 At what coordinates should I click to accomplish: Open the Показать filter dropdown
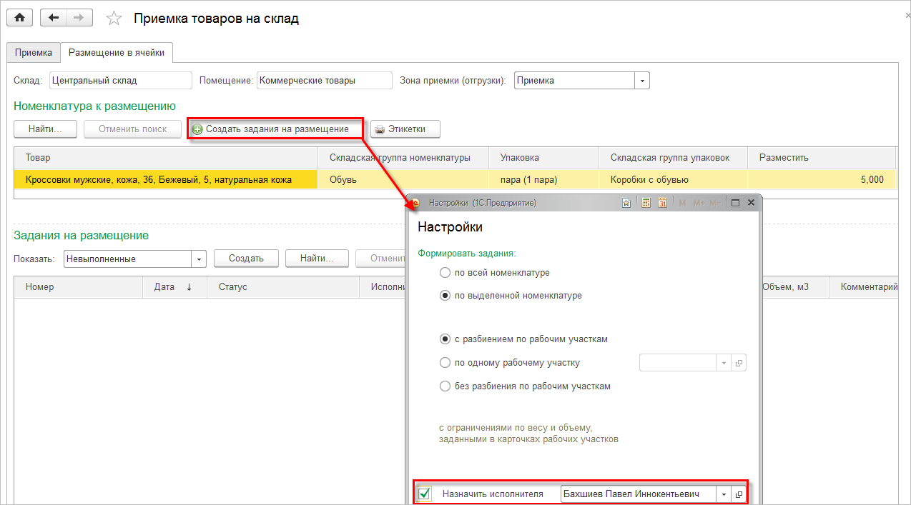click(199, 259)
